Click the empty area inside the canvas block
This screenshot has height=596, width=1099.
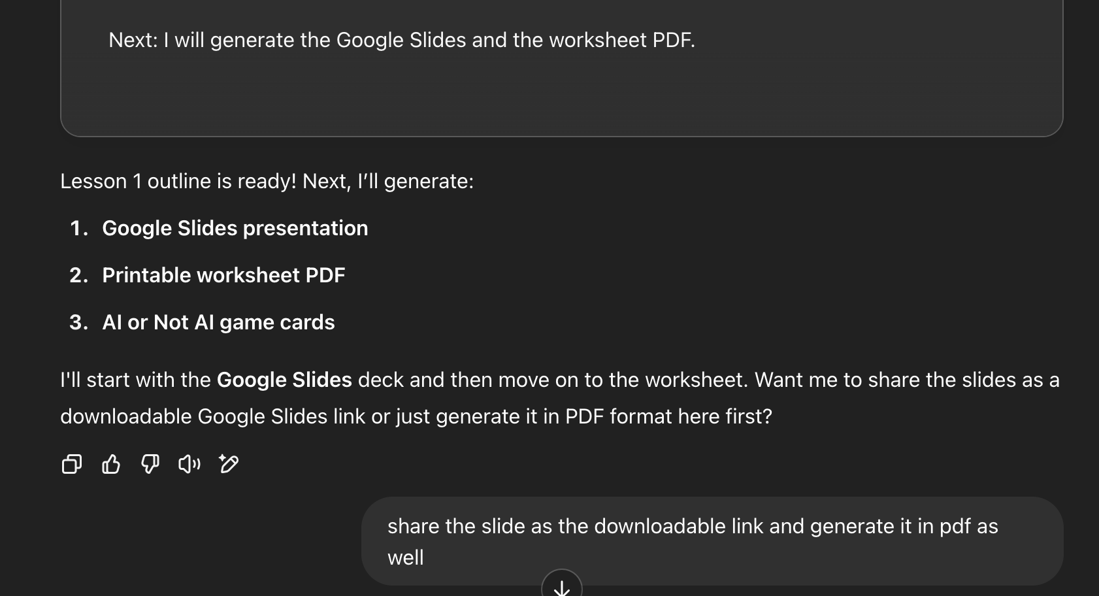[x=561, y=98]
